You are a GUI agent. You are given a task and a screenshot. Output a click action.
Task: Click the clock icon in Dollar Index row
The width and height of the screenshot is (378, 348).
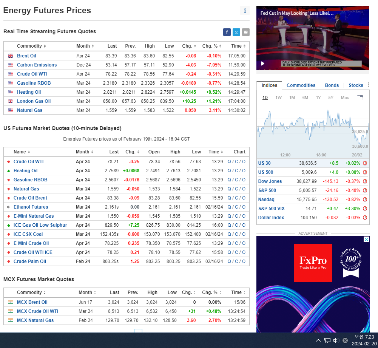pos(365,218)
